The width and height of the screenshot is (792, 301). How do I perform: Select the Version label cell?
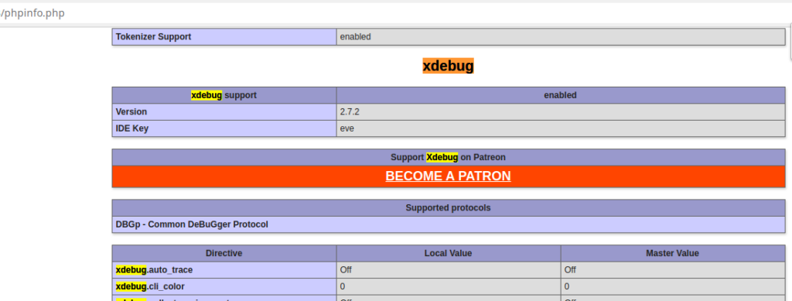pyautogui.click(x=224, y=111)
